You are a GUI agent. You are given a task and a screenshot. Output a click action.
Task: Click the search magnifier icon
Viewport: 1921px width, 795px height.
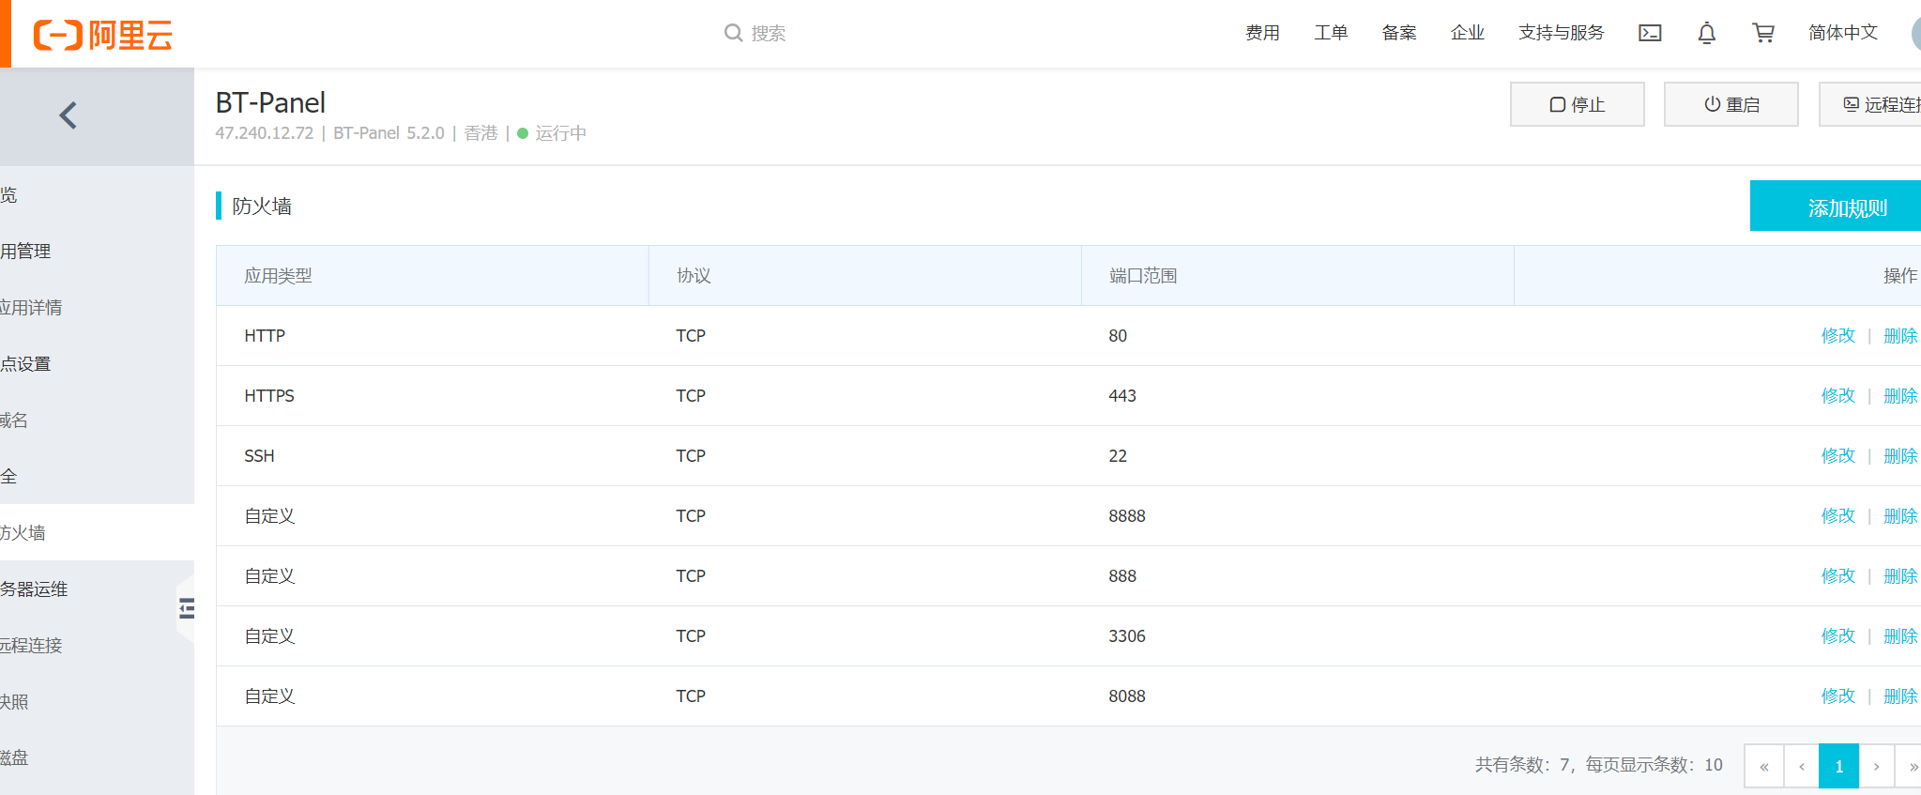[733, 33]
